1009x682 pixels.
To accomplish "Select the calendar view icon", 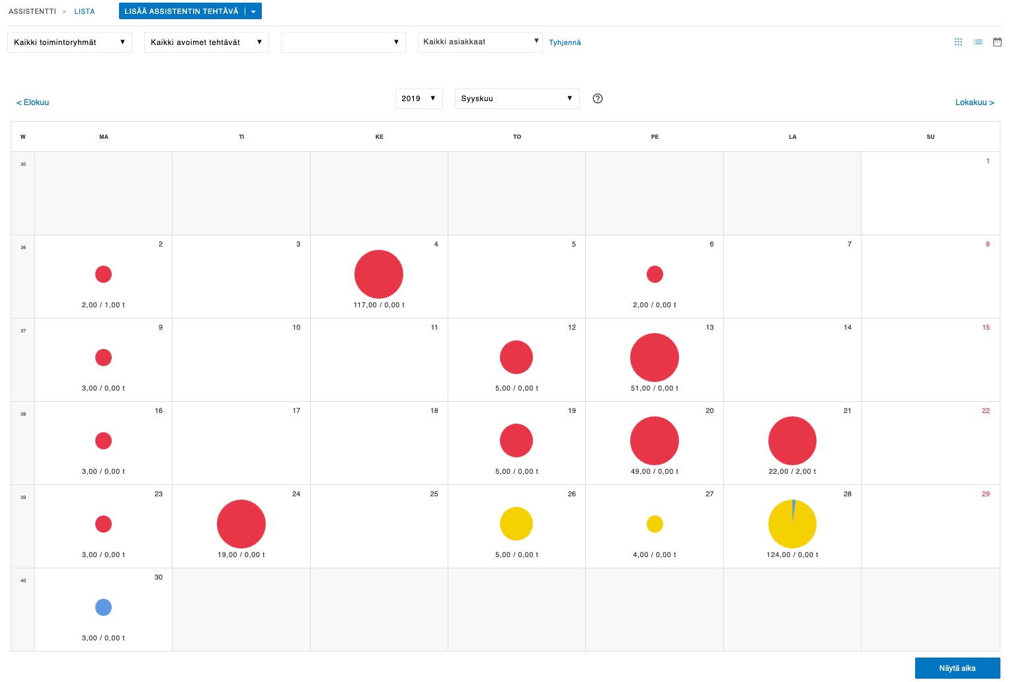I will pos(997,42).
